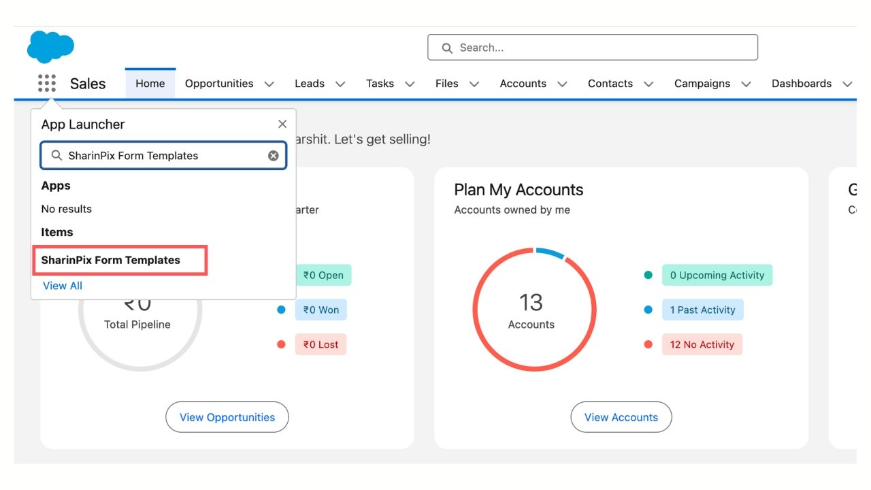Expand the Files dropdown chevron
The image size is (871, 490).
[x=474, y=84]
